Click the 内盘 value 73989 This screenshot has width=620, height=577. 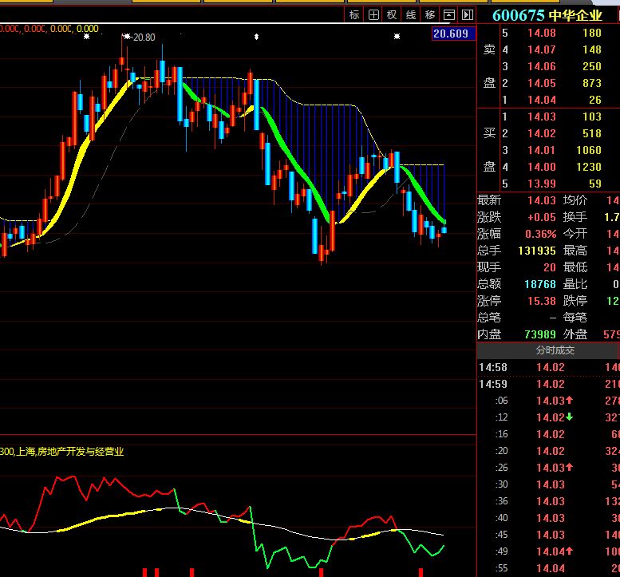click(x=540, y=334)
